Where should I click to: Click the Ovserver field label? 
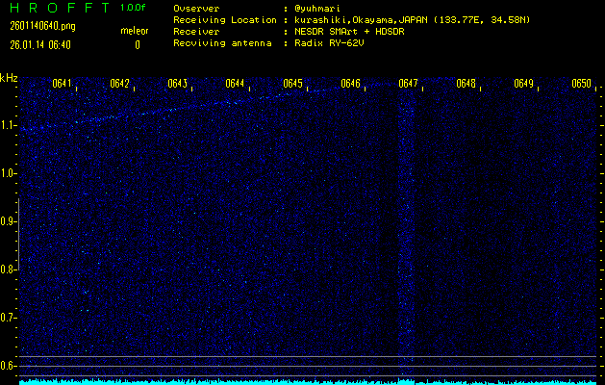tap(196, 9)
